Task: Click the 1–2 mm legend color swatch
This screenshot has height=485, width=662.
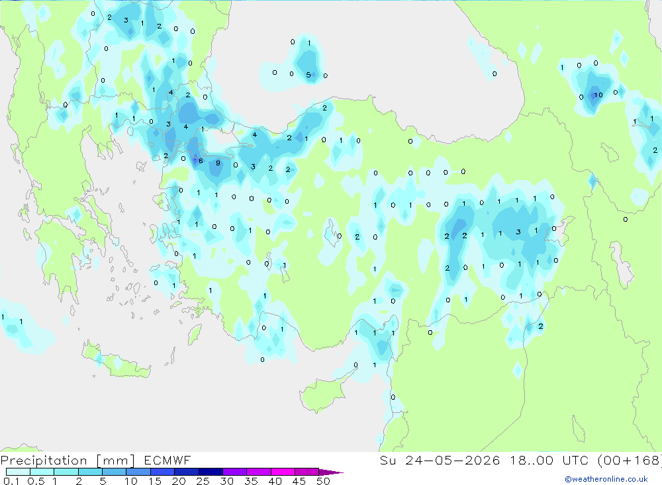Action: tap(66, 472)
